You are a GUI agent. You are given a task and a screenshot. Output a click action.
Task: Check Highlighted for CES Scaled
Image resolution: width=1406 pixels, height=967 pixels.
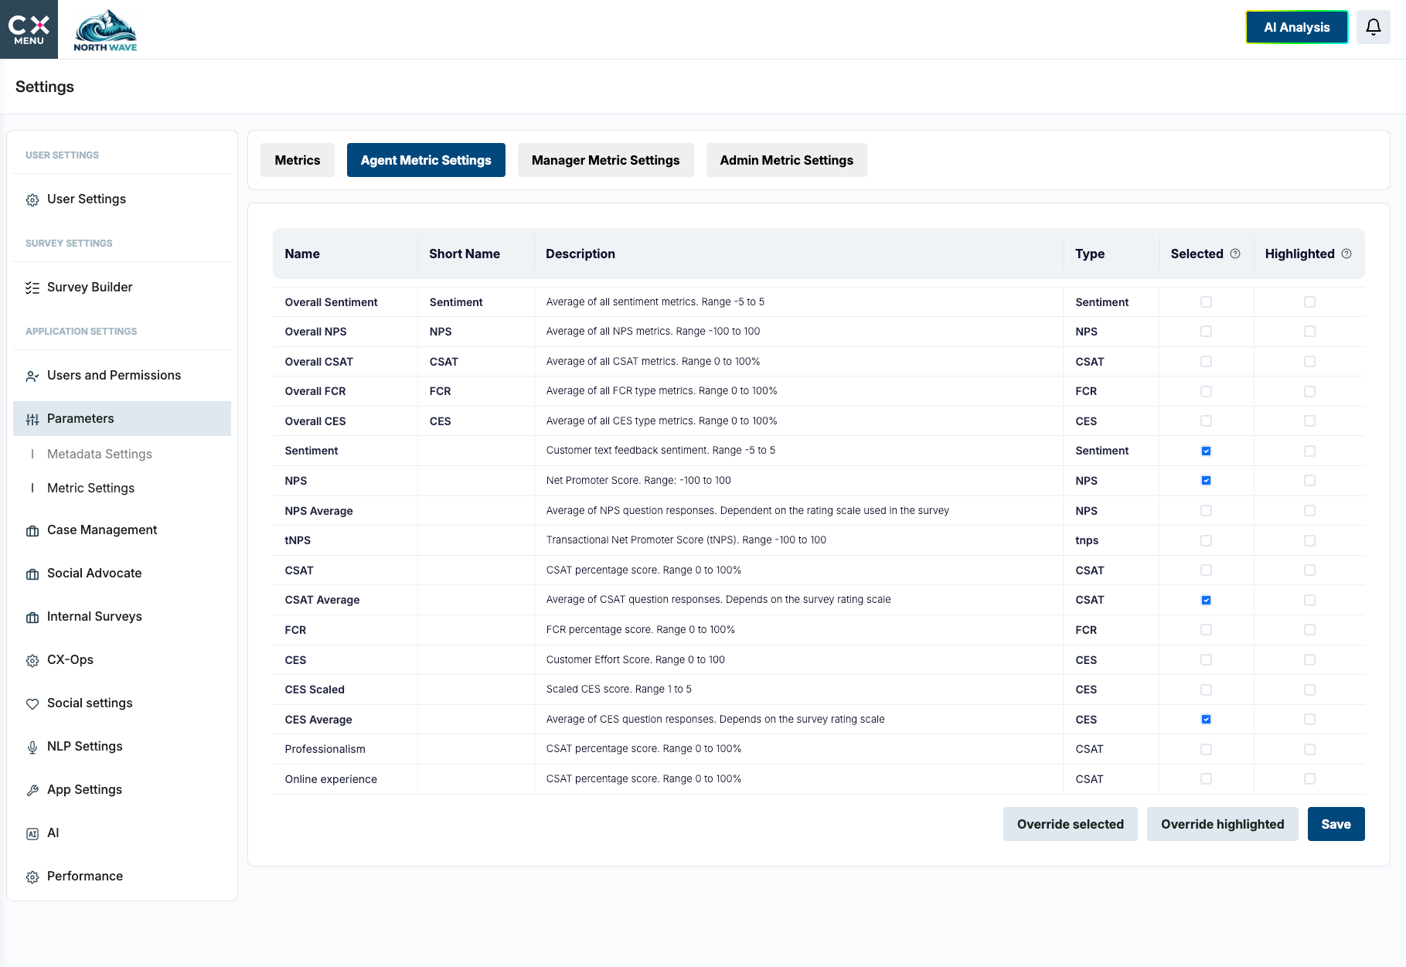point(1309,689)
